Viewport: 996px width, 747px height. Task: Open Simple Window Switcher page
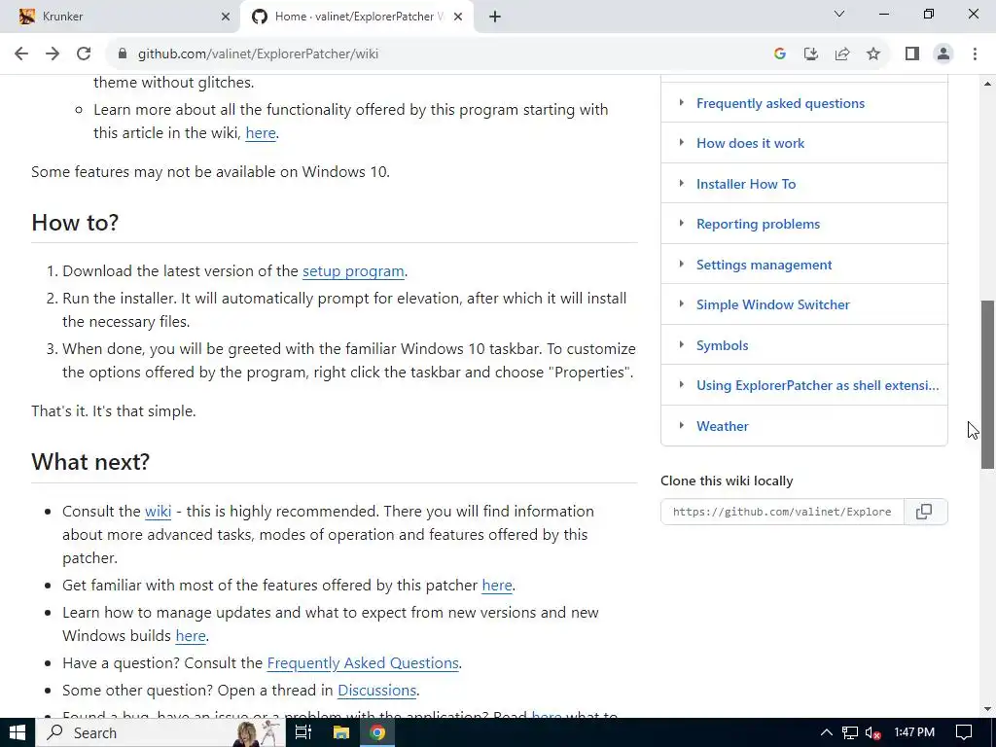point(772,304)
